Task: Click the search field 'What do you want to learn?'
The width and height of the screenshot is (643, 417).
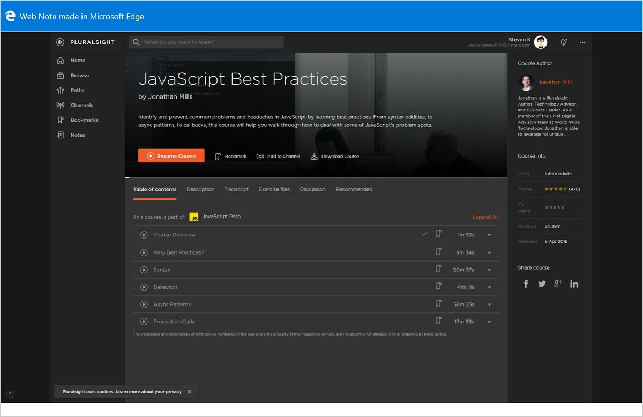Action: coord(206,42)
